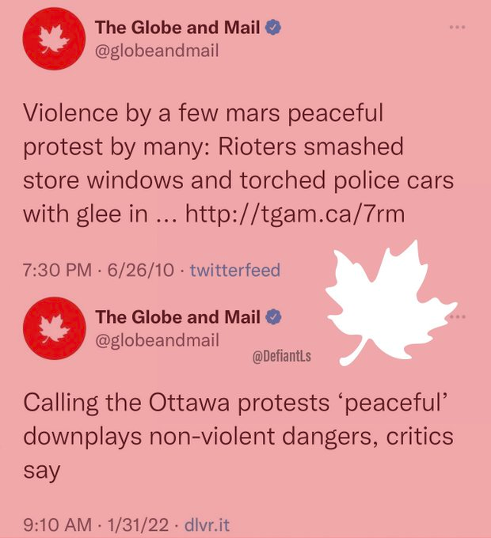491x538 pixels.
Task: Click the verified badge in second tweet
Action: click(x=274, y=317)
